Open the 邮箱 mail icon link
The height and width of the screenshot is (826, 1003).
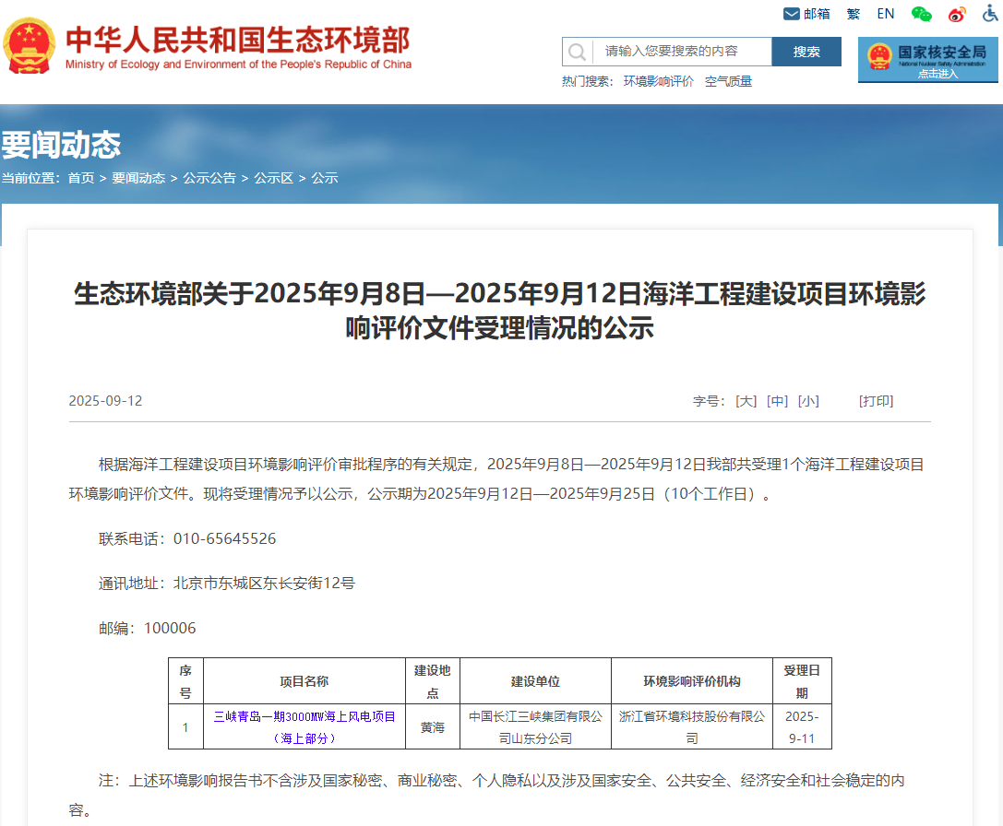[x=792, y=14]
